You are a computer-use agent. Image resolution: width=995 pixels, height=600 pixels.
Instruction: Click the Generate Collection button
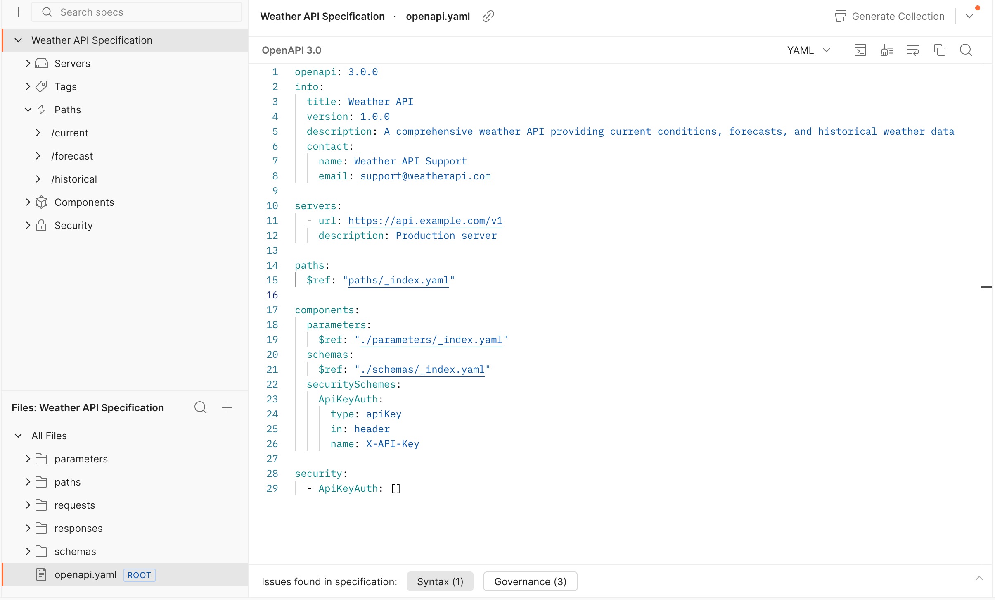(890, 16)
